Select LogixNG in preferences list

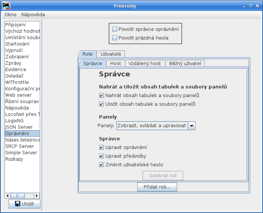(14, 121)
